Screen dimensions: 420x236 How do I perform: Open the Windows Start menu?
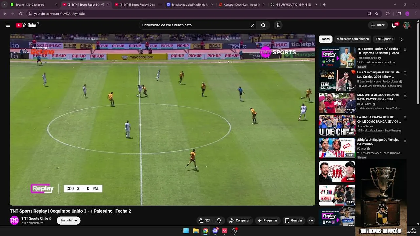186,231
